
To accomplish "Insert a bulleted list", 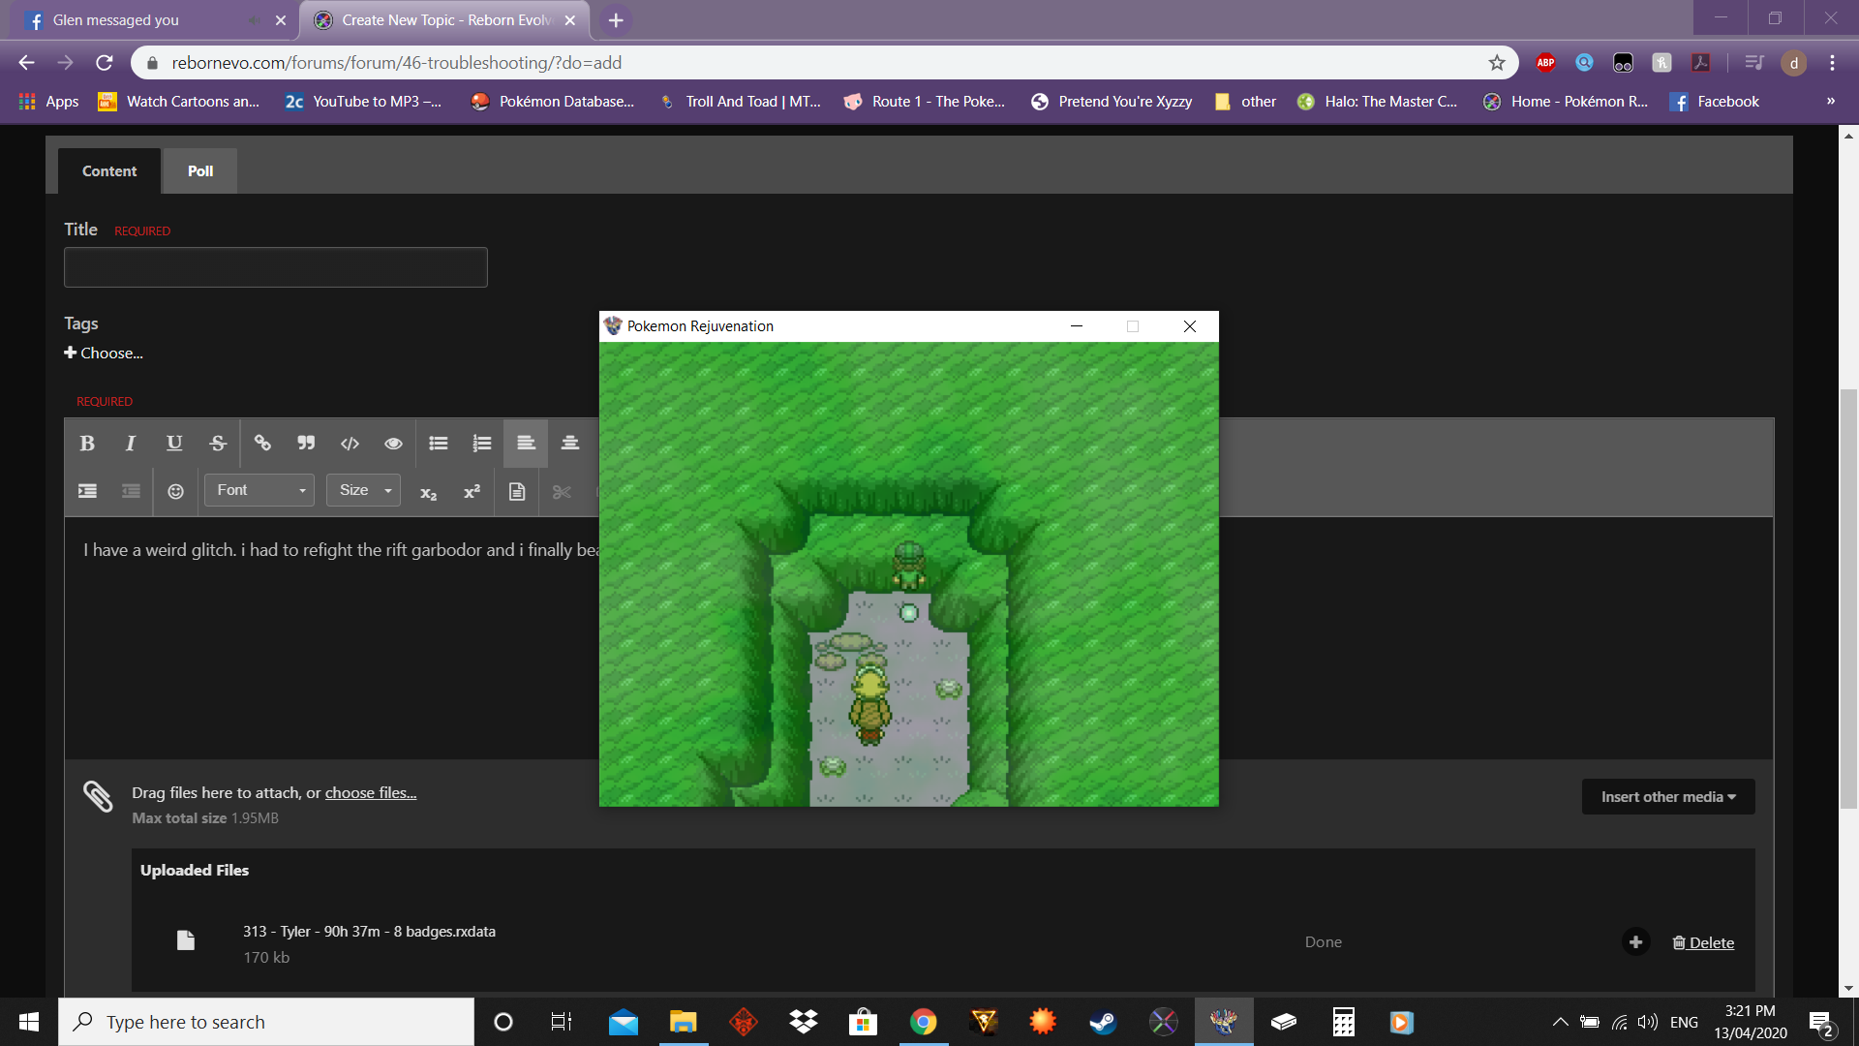I will (439, 444).
